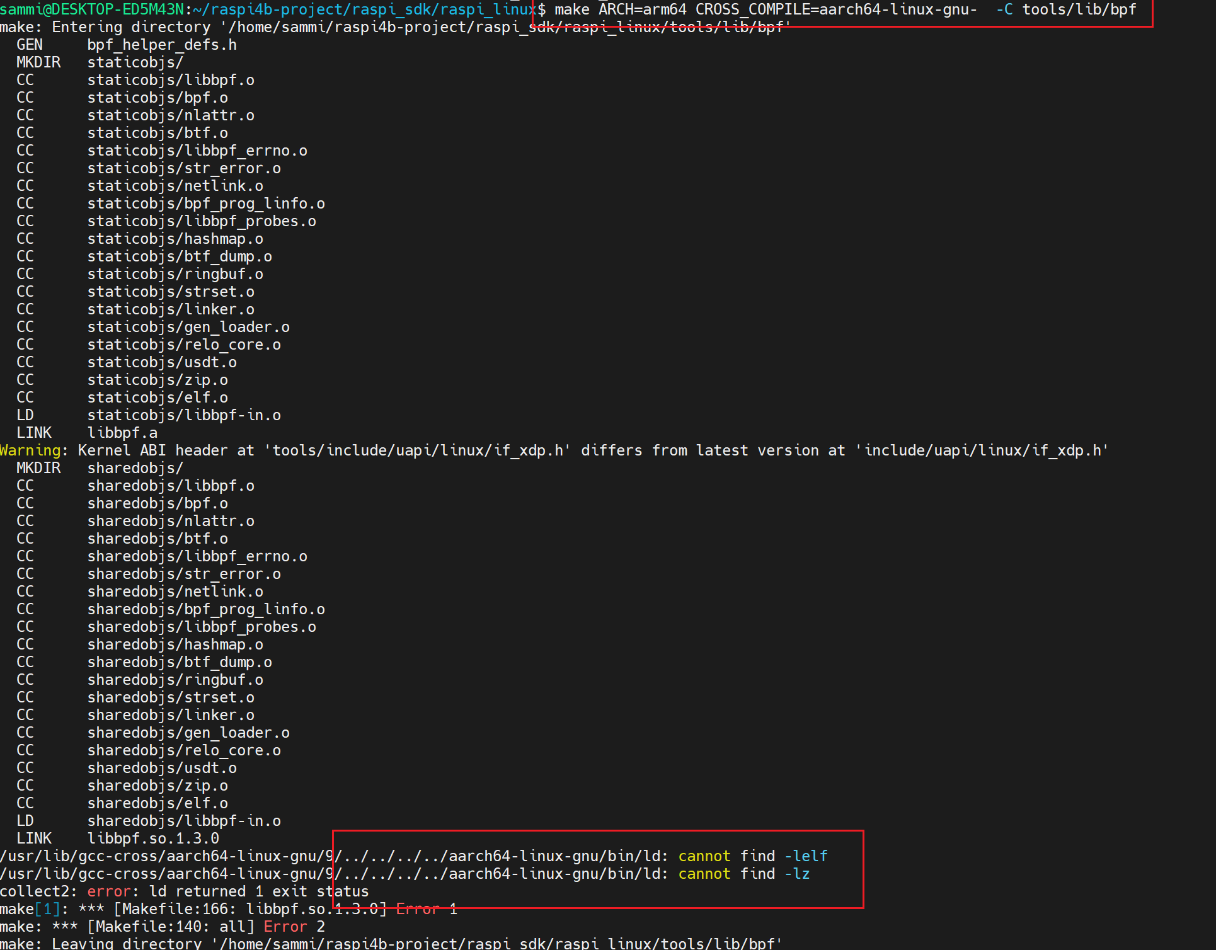1216x950 pixels.
Task: Click the make command 'tools/lib/bpf' argument
Action: pos(1079,9)
